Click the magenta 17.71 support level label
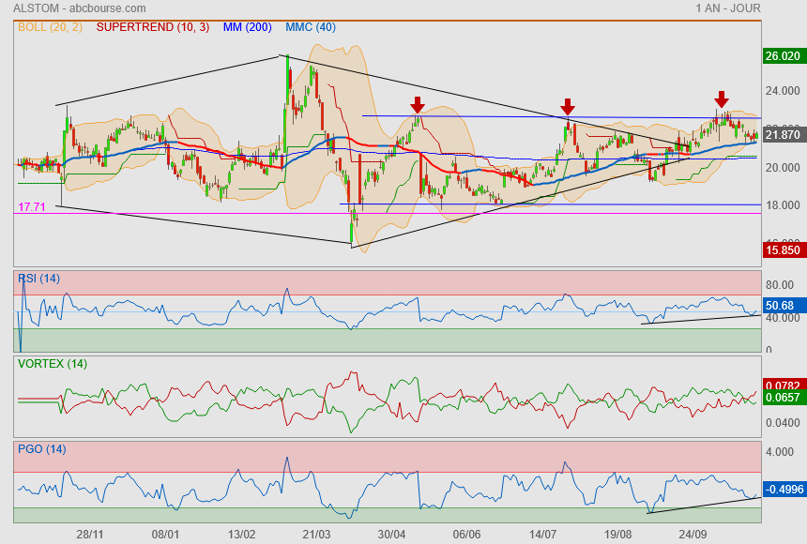This screenshot has width=807, height=544. 30,205
